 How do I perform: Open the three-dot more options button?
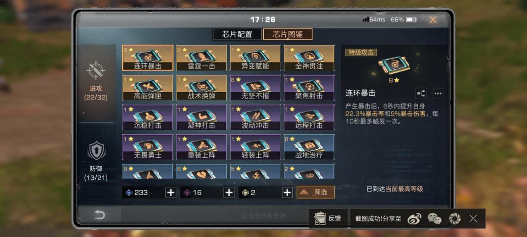tap(438, 94)
